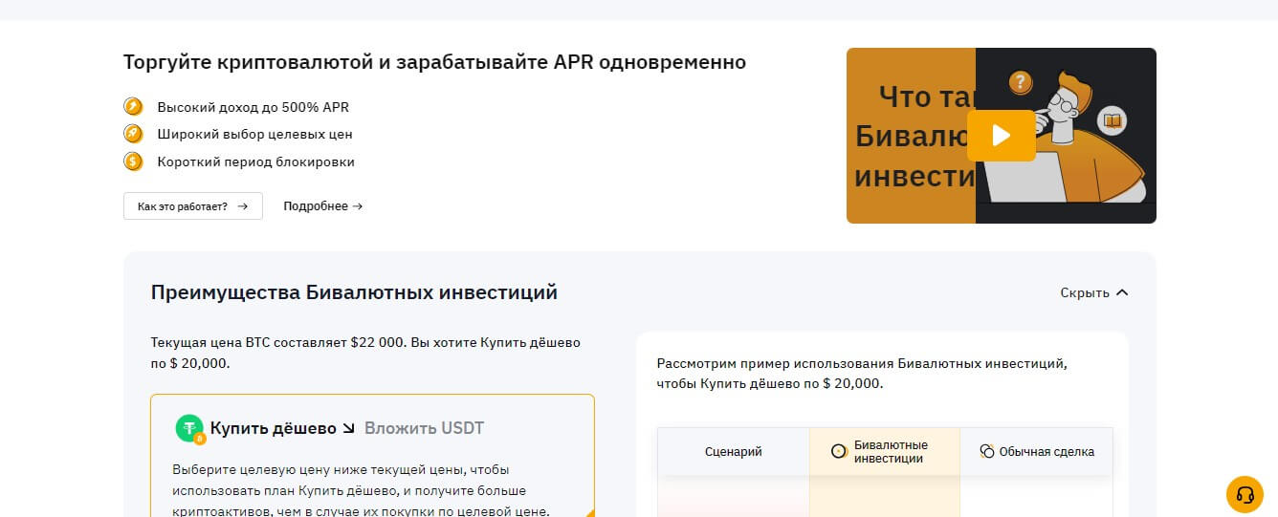Open the "Подробнее" link

[322, 206]
